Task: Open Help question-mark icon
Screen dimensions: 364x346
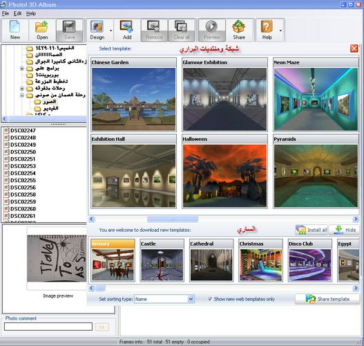Action: (x=267, y=30)
